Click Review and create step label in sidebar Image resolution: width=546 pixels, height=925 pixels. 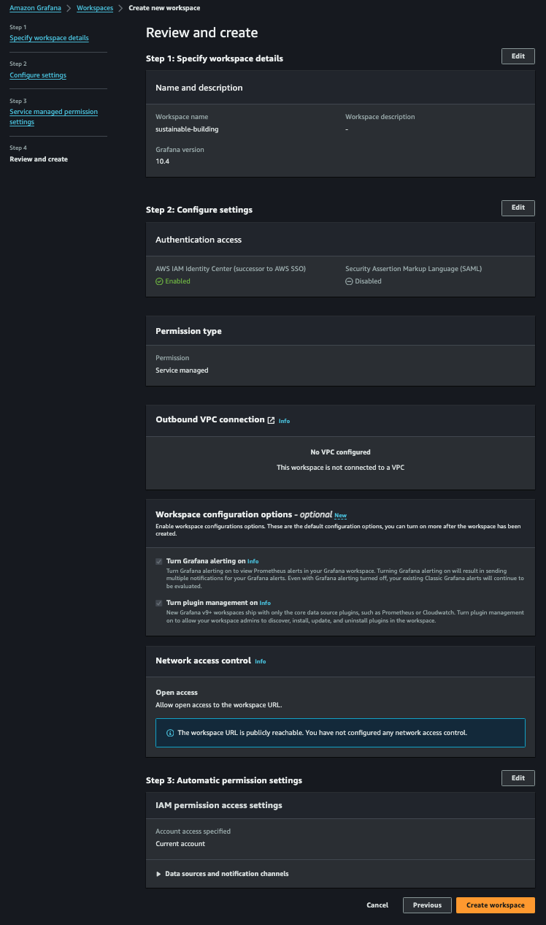(x=39, y=159)
